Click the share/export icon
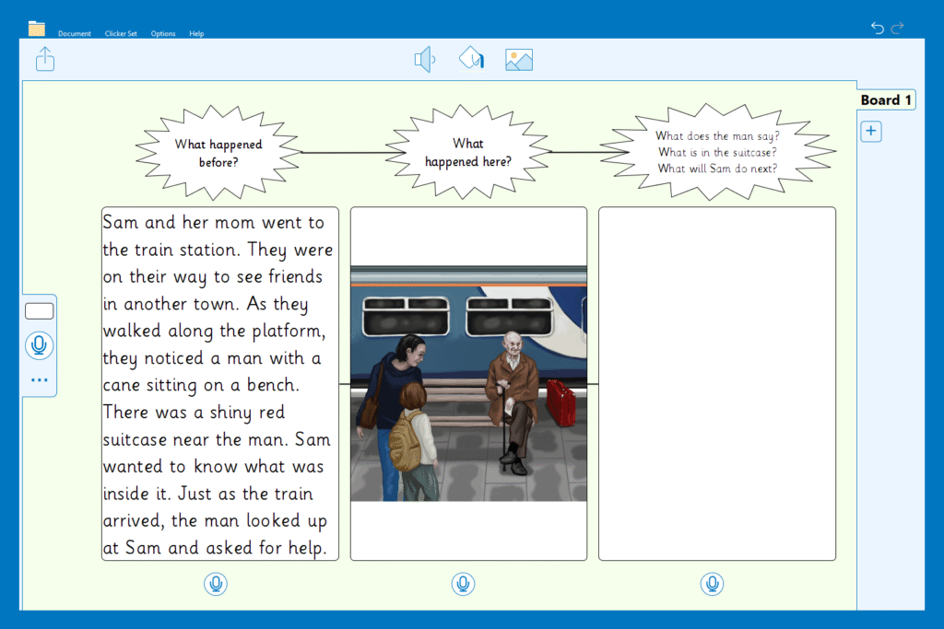Viewport: 944px width, 629px height. pyautogui.click(x=45, y=59)
